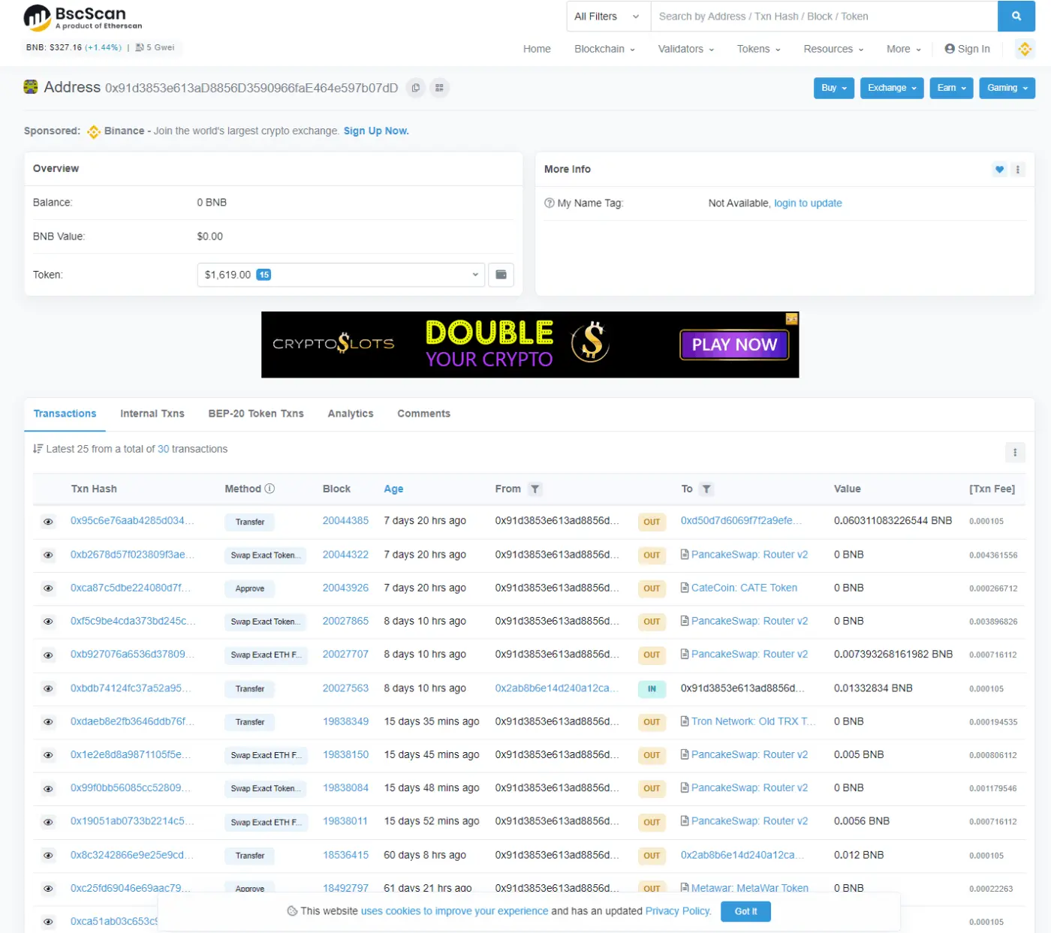Image resolution: width=1051 pixels, height=933 pixels.
Task: Filter the To column with funnel icon
Action: [706, 489]
